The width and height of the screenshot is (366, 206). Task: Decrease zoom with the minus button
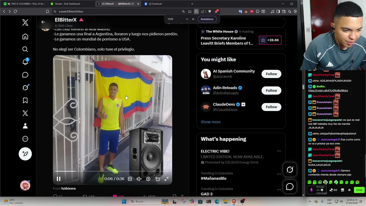pyautogui.click(x=187, y=19)
